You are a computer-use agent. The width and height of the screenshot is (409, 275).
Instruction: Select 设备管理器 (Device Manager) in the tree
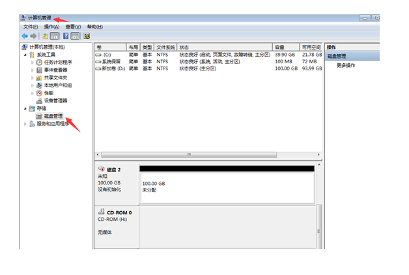(x=55, y=100)
